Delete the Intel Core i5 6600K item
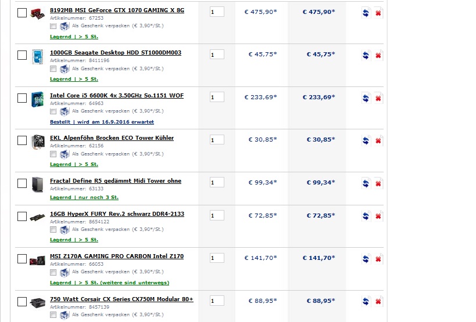 (x=378, y=98)
